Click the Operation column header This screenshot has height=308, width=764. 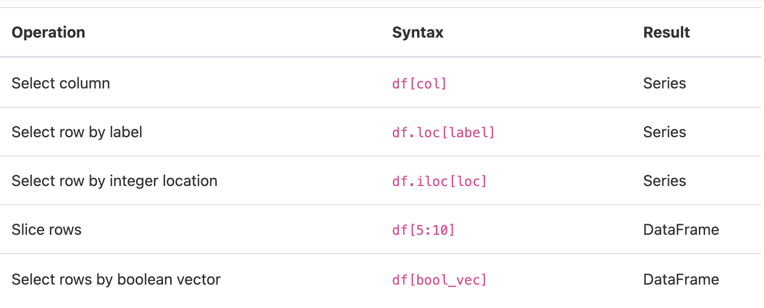tap(48, 33)
